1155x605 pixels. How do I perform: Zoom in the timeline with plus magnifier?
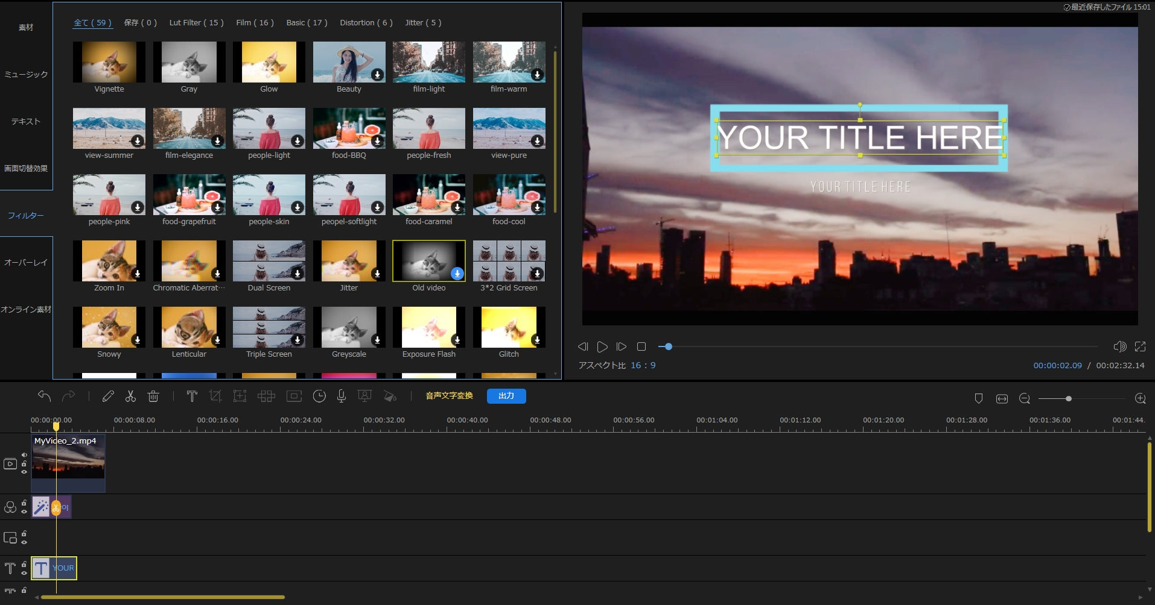tap(1140, 398)
